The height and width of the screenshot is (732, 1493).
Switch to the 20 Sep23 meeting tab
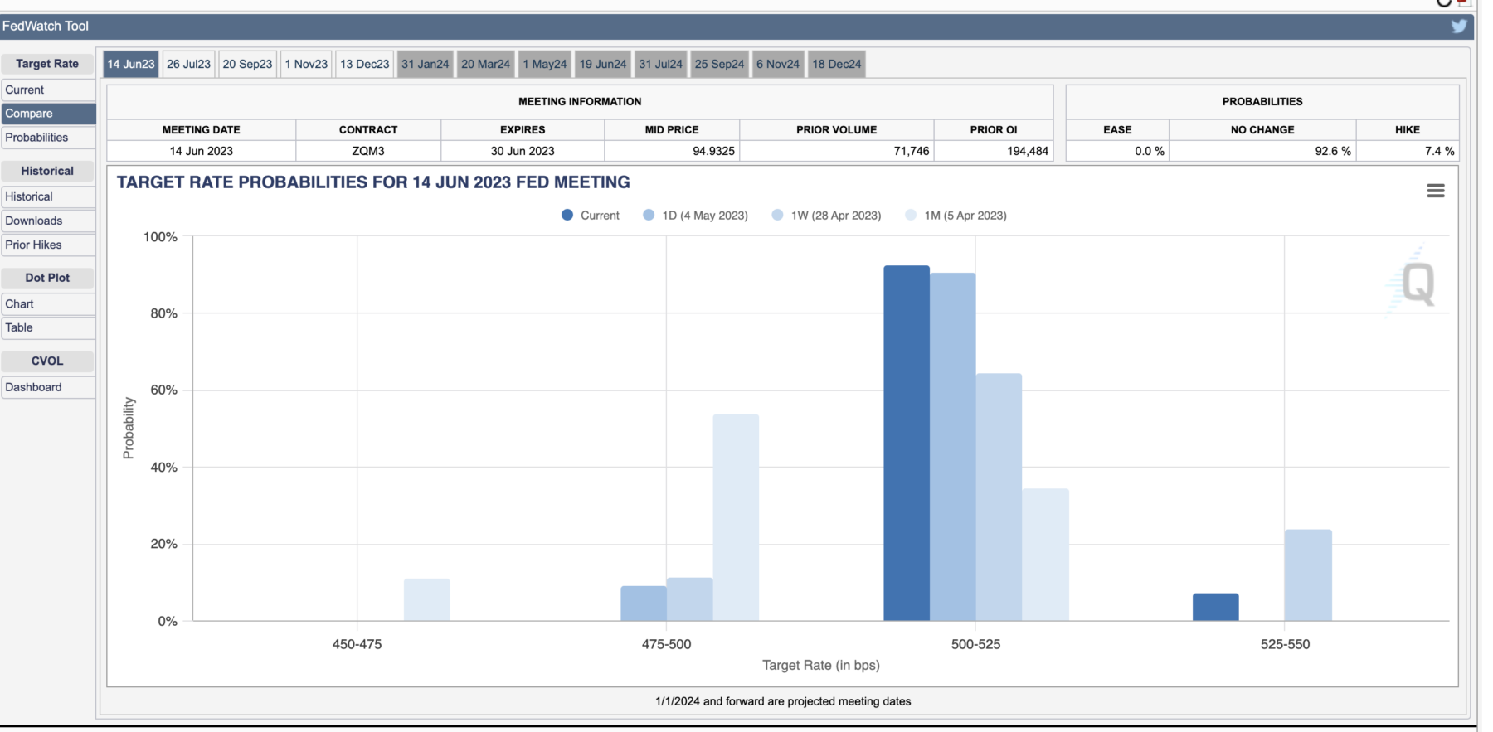click(x=247, y=64)
